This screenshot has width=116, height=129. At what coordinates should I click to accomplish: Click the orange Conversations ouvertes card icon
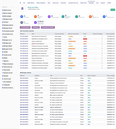[35, 17]
